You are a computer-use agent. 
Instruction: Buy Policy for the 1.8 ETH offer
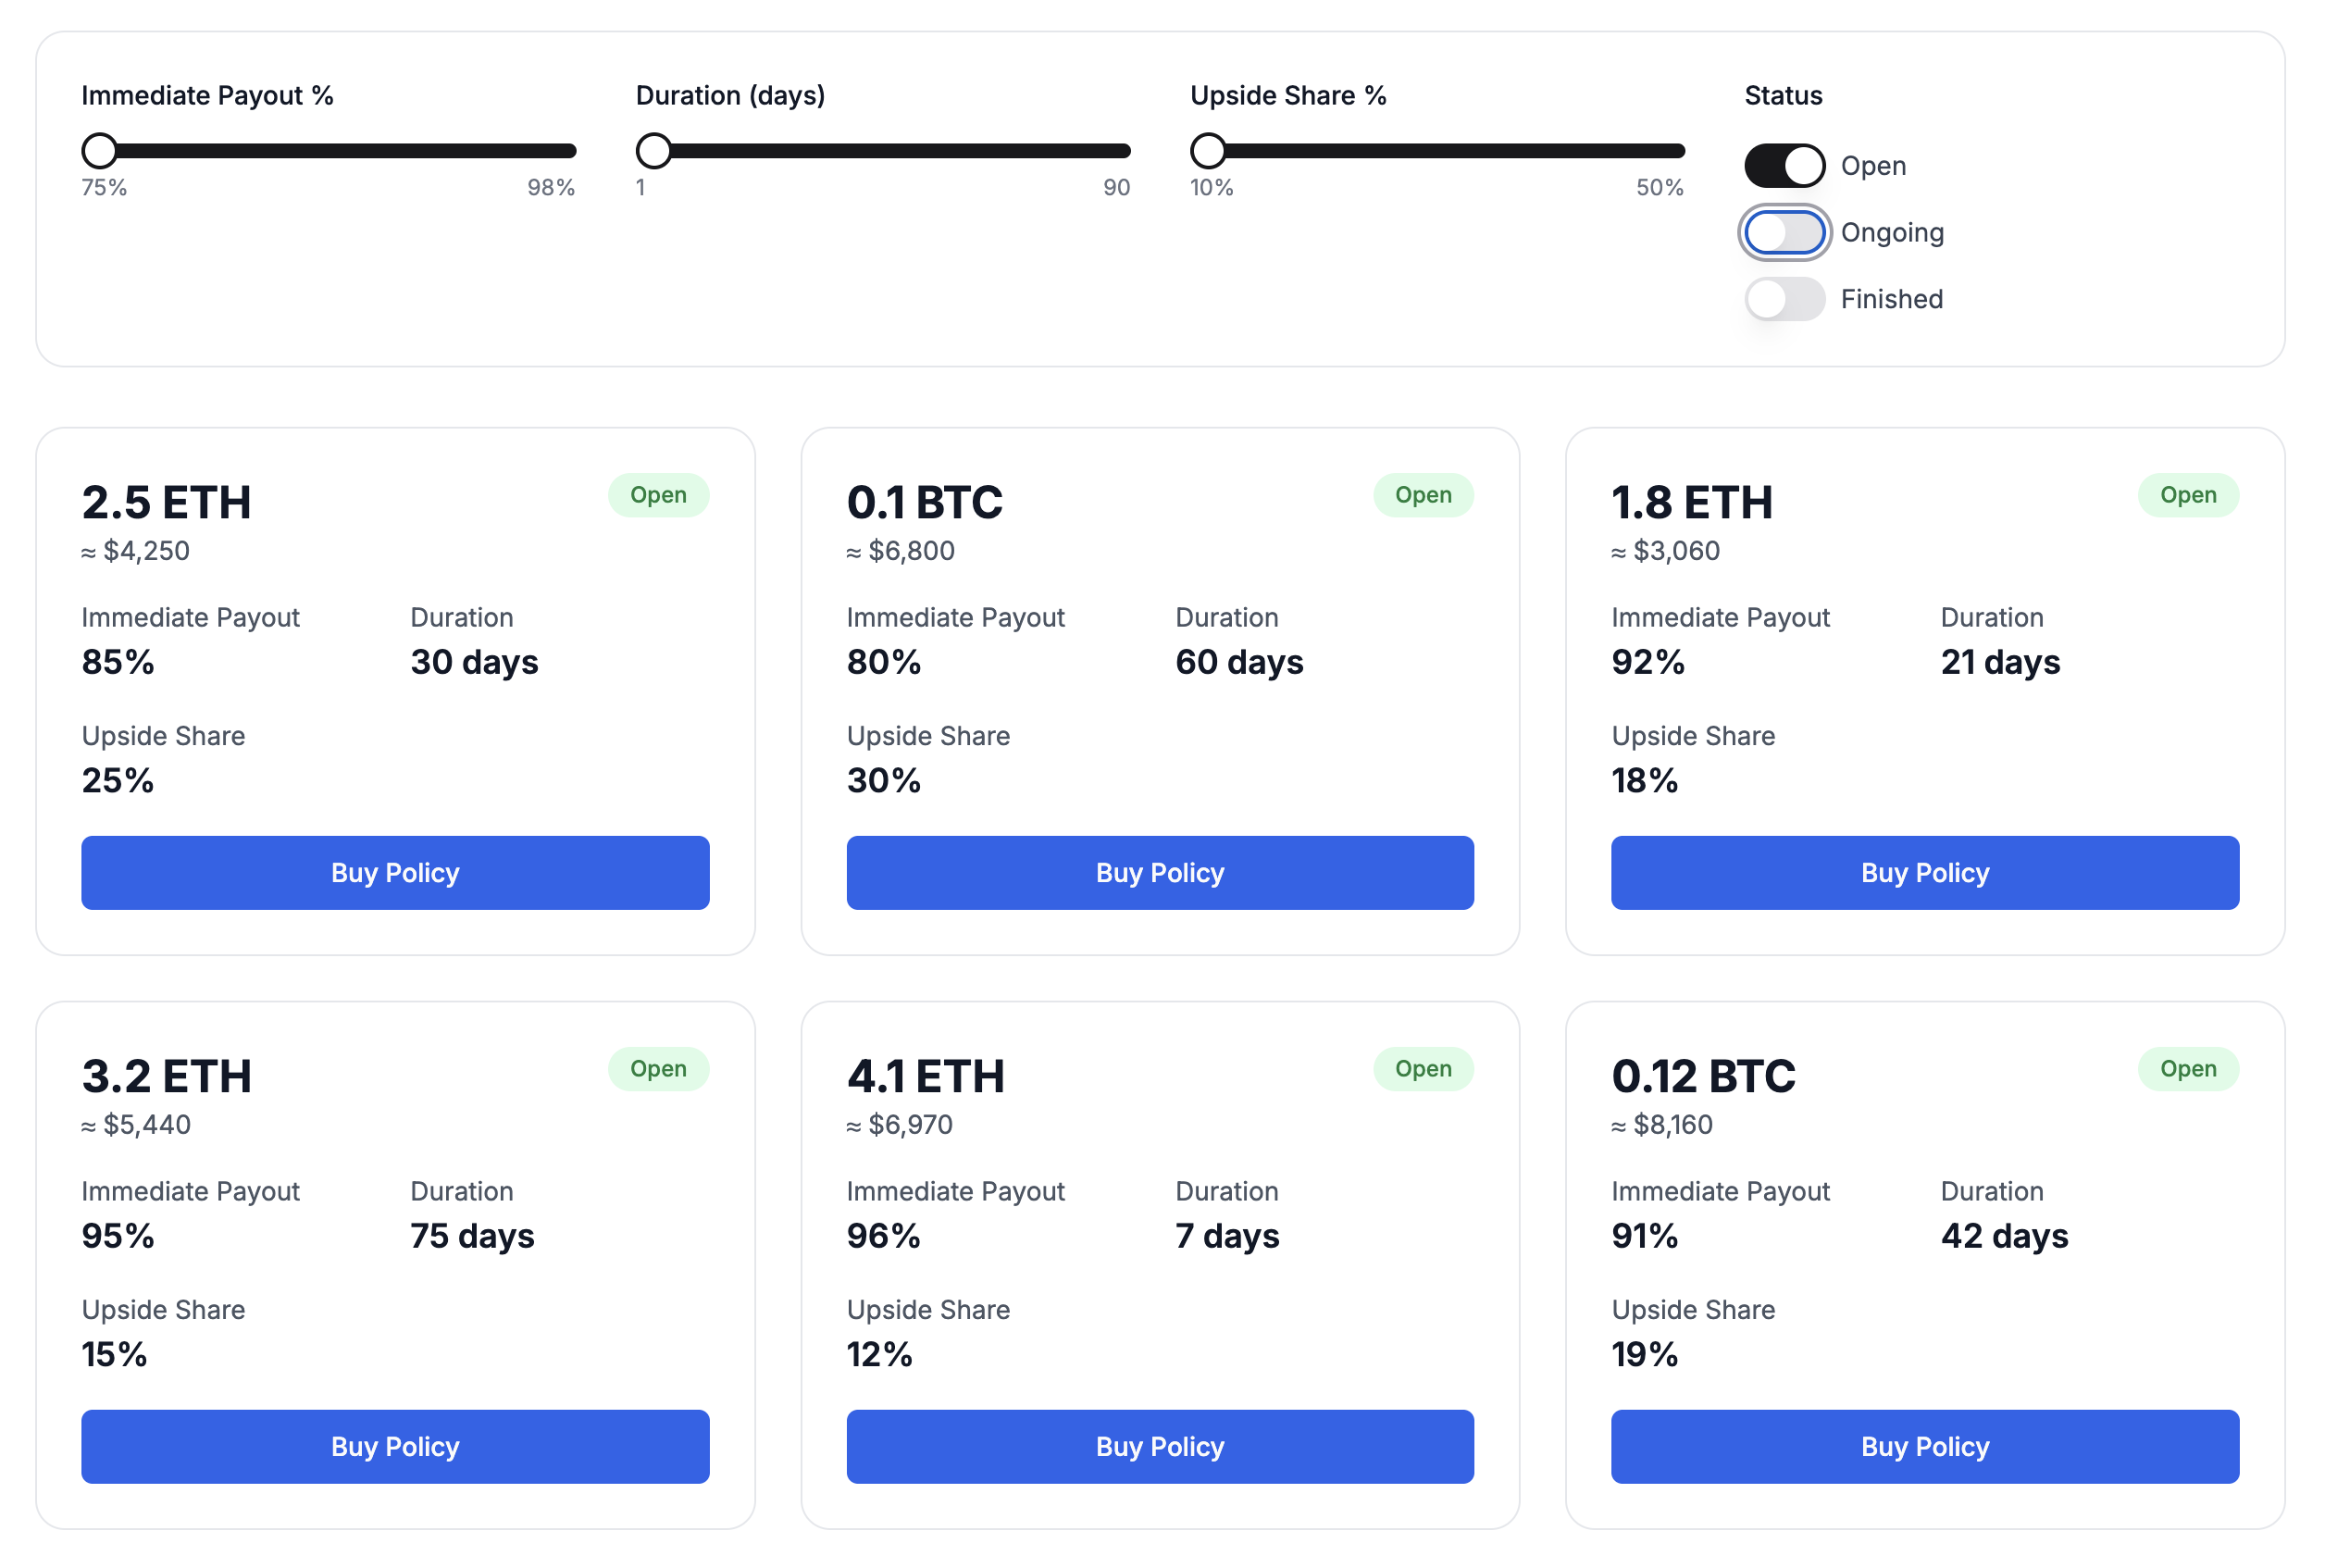(x=1924, y=872)
